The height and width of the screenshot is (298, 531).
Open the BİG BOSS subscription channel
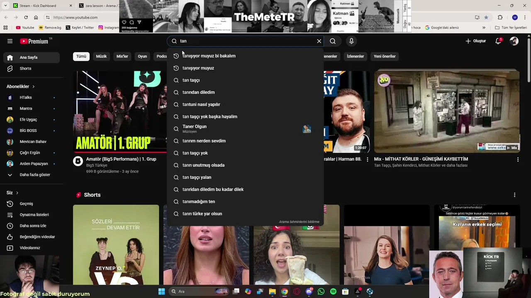[32, 130]
